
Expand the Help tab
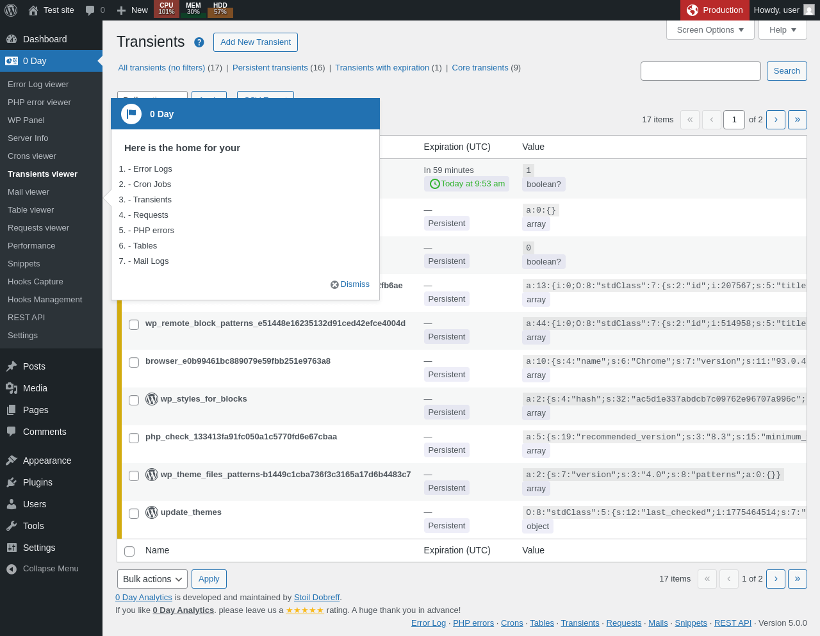click(783, 30)
